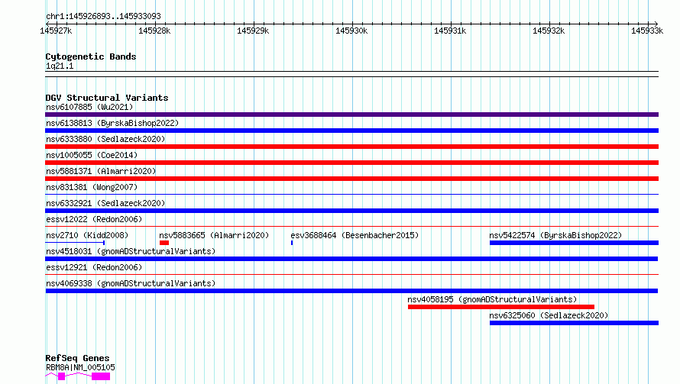Open variant label nsv6333880 (Sedlazeck2020)
This screenshot has width=680, height=384.
[x=105, y=139]
